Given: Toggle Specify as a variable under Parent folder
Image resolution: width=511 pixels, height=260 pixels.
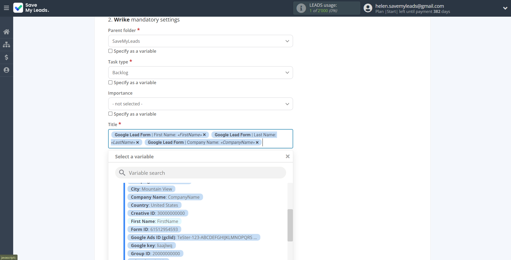Looking at the screenshot, I should [x=110, y=51].
